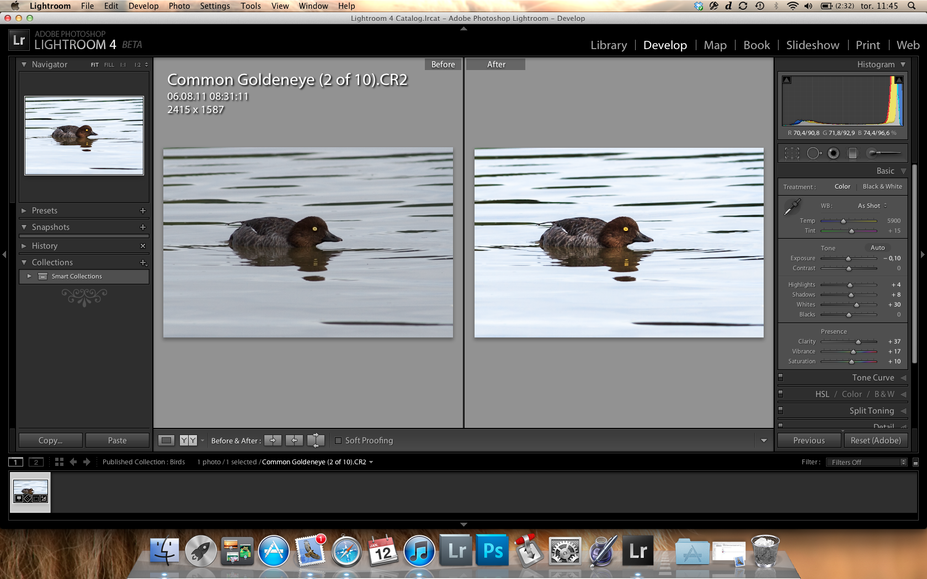Open the Print module
Screen dimensions: 927x579
tap(868, 45)
